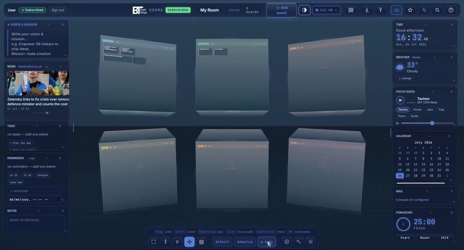Viewport: 464px width, 250px height.
Task: Select the Piano radio genre
Action: (x=402, y=116)
